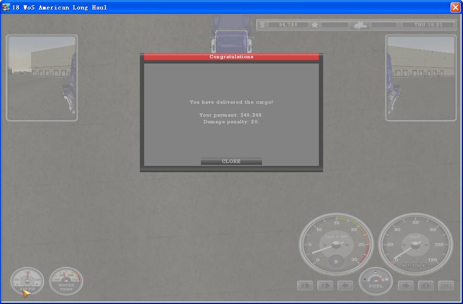Click the star reputation icon

(315, 25)
